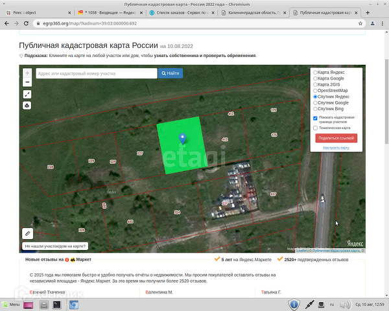Switch to Спутник Google layer
389x311 pixels.
pos(315,102)
